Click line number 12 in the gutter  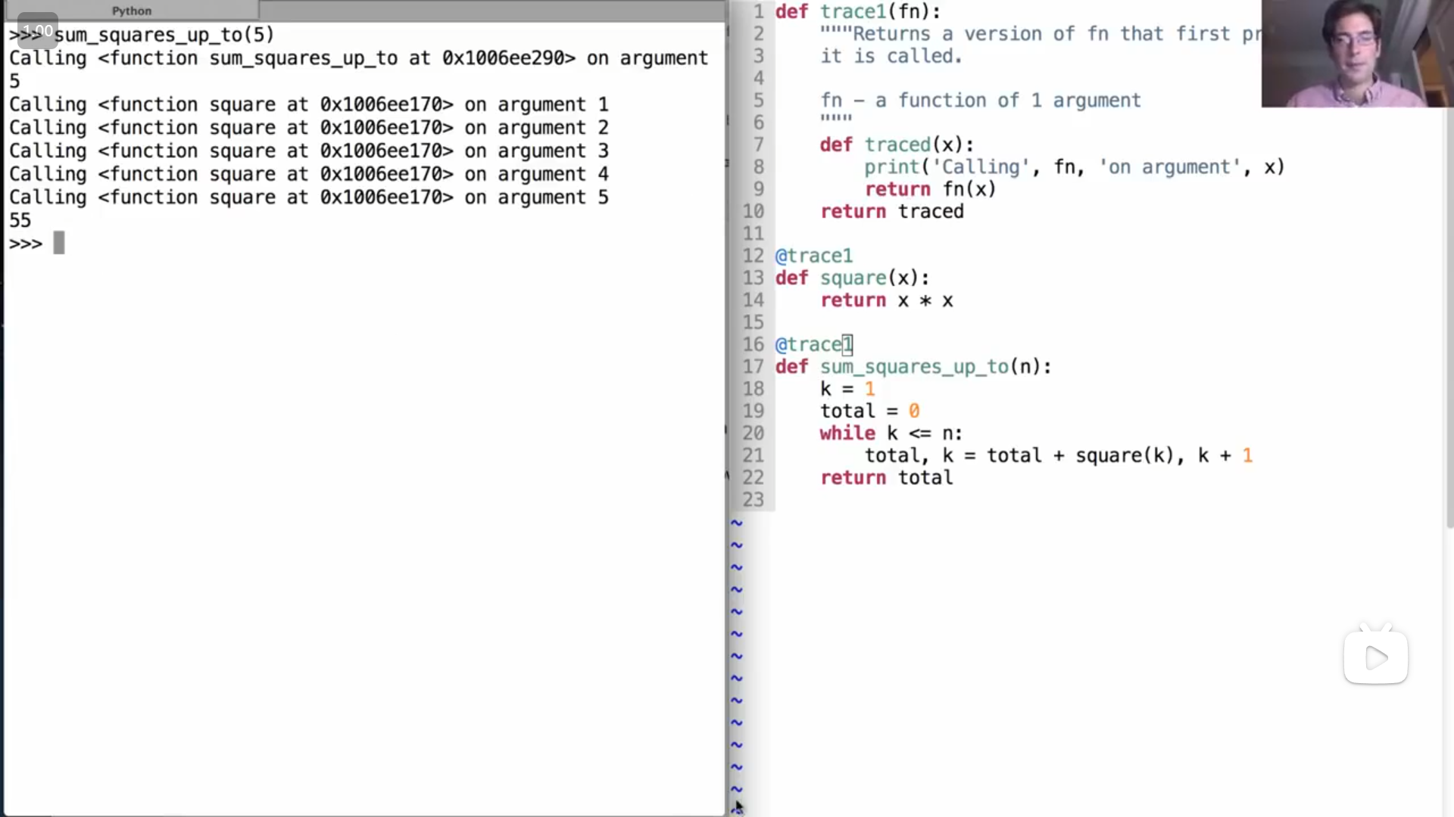click(x=753, y=256)
